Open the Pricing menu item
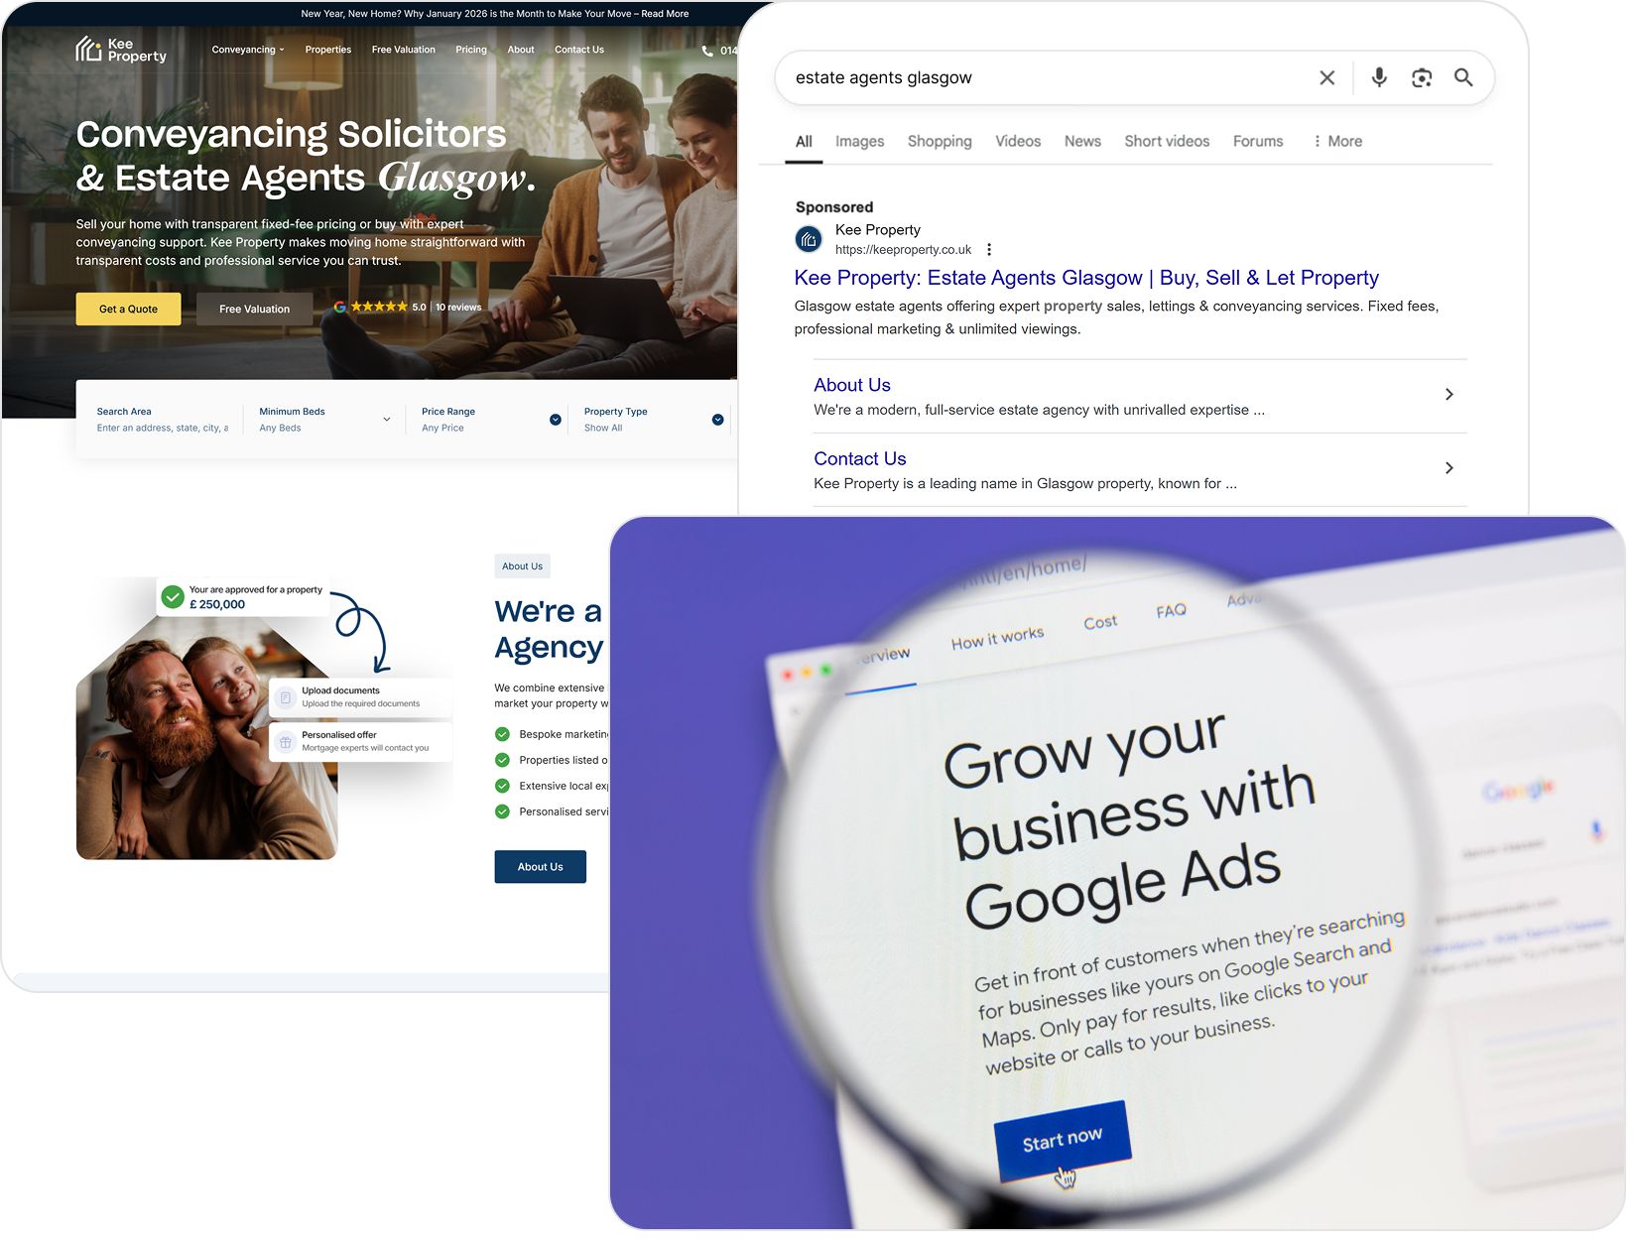The height and width of the screenshot is (1250, 1637). (x=471, y=50)
